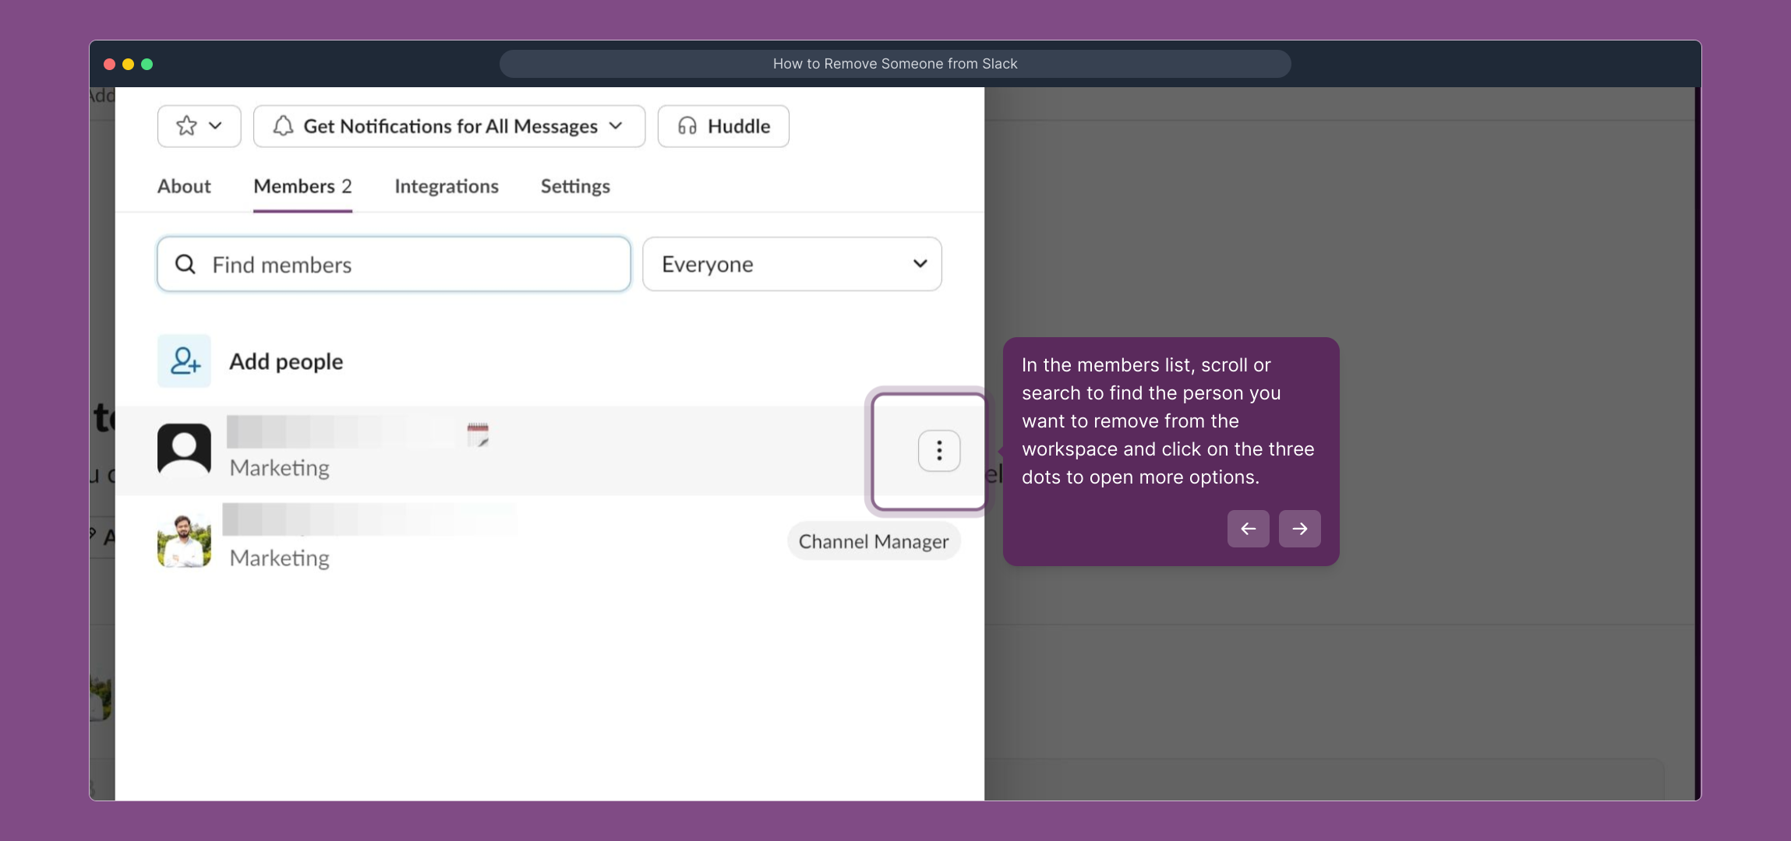Click the magnifying glass search icon
The height and width of the screenshot is (841, 1791).
pos(185,264)
